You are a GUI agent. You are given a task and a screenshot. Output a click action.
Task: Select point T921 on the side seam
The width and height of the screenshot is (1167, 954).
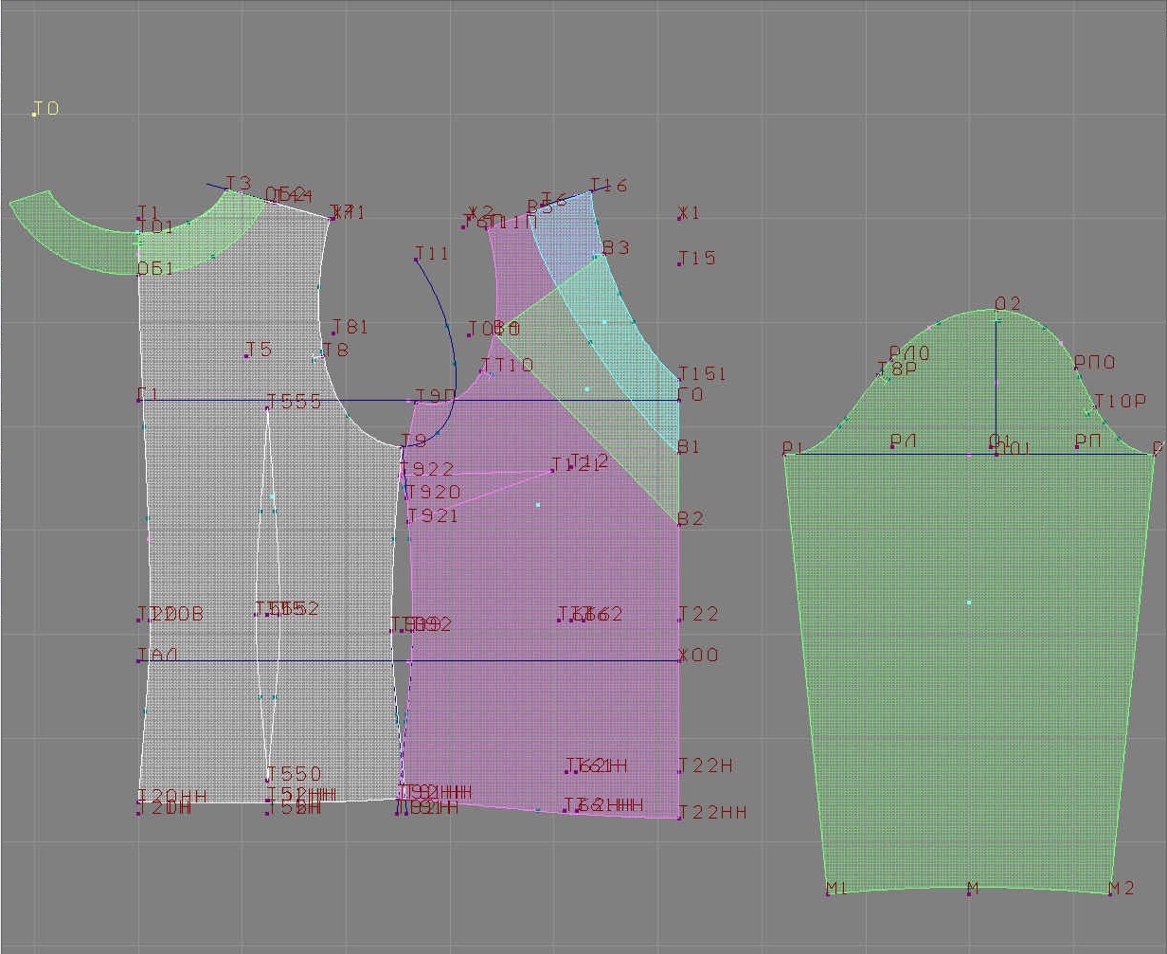coord(408,522)
